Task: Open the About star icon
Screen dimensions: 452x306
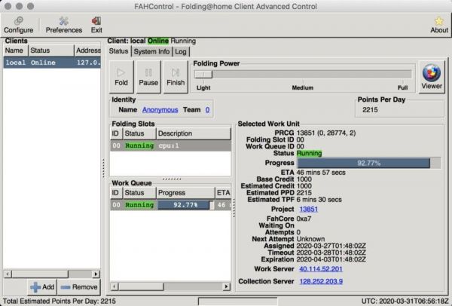Action: (x=438, y=25)
